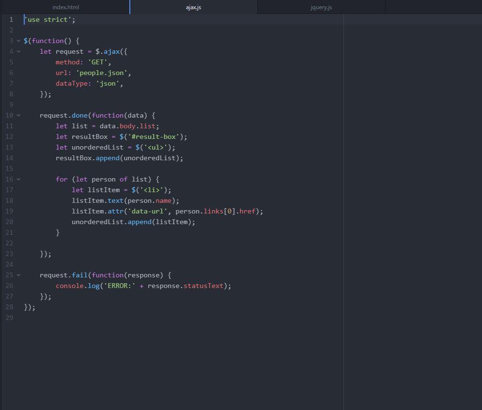The height and width of the screenshot is (410, 482).
Task: Click person.name on line 18
Action: pos(149,200)
